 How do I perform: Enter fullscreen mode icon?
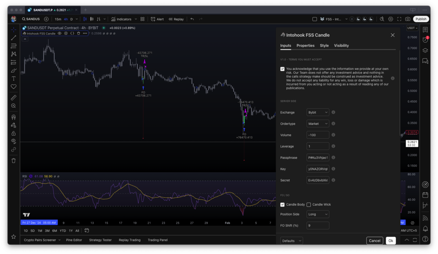399,19
